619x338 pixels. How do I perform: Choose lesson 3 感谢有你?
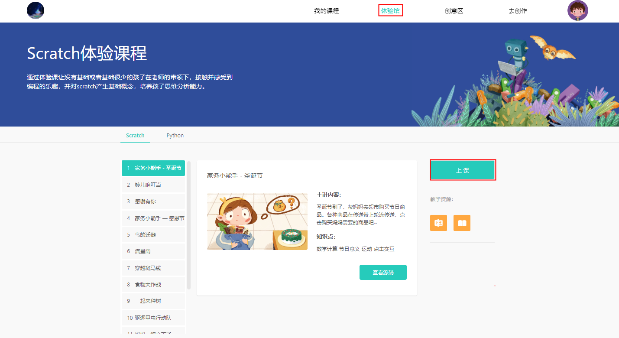[153, 201]
